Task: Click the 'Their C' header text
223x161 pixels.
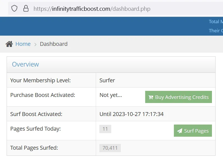Action: click(x=216, y=31)
